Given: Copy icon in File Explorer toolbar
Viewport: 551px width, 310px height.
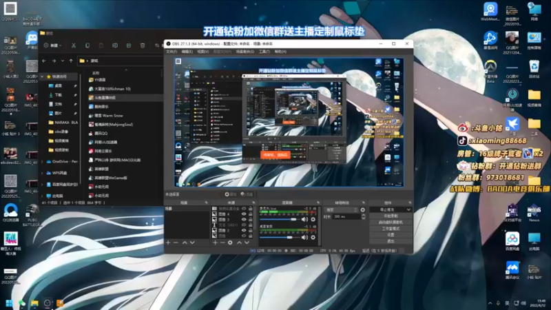Looking at the screenshot, I should click(87, 45).
